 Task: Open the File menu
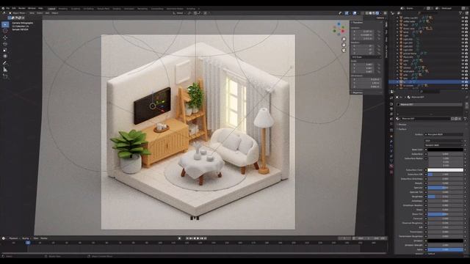click(x=8, y=8)
